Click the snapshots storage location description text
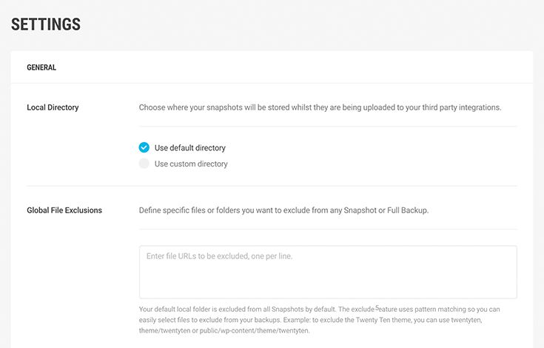 pos(320,107)
